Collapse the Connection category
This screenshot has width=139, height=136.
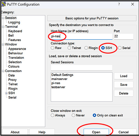[x=3, y=71]
